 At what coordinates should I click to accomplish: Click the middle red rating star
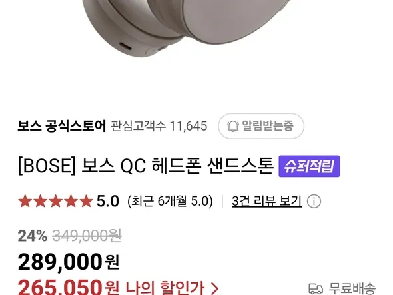pos(55,201)
